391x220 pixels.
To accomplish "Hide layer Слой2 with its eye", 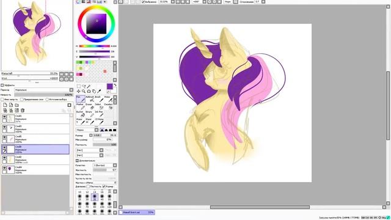I will 4,158.
